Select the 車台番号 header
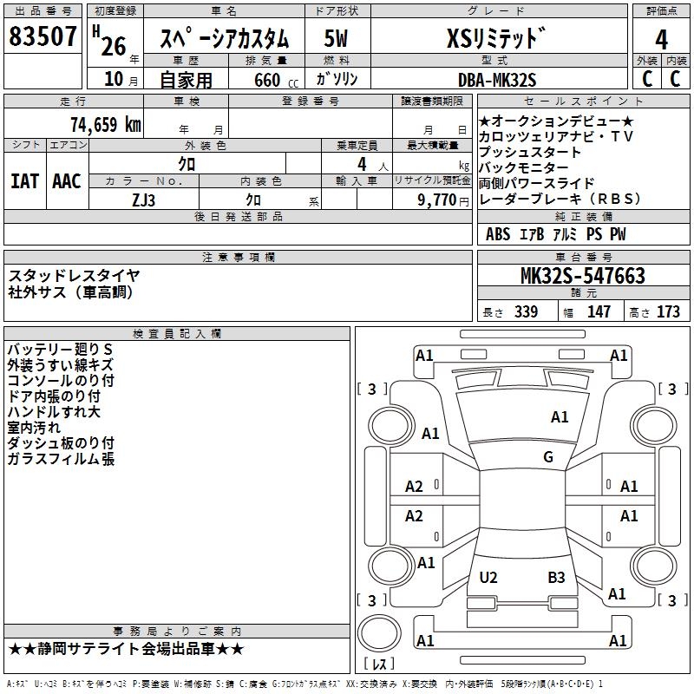 pyautogui.click(x=584, y=257)
